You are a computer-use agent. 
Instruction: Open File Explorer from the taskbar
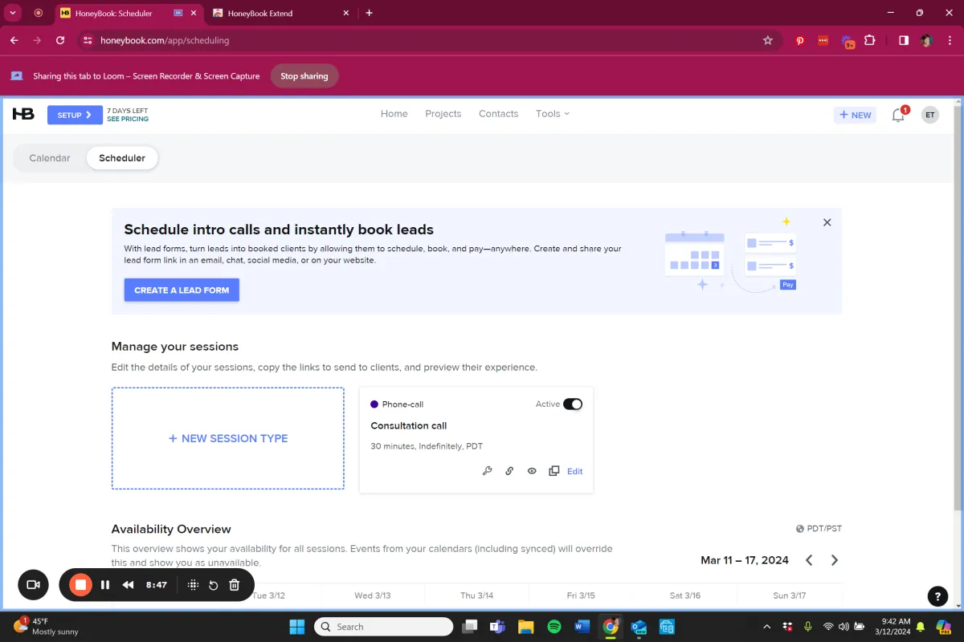526,627
